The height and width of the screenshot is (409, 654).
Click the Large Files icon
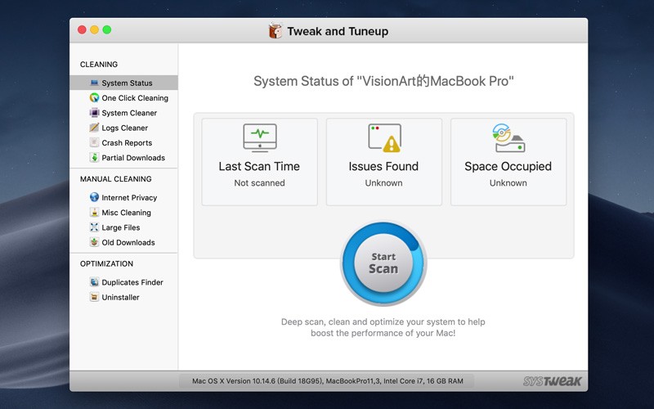(x=94, y=227)
